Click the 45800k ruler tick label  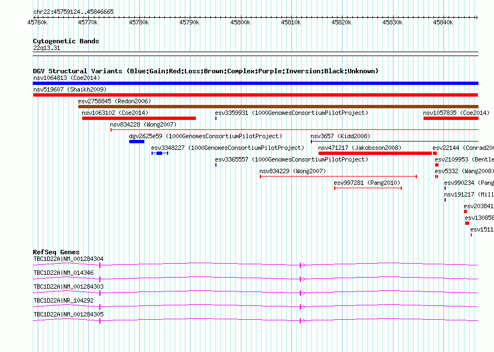pos(240,22)
